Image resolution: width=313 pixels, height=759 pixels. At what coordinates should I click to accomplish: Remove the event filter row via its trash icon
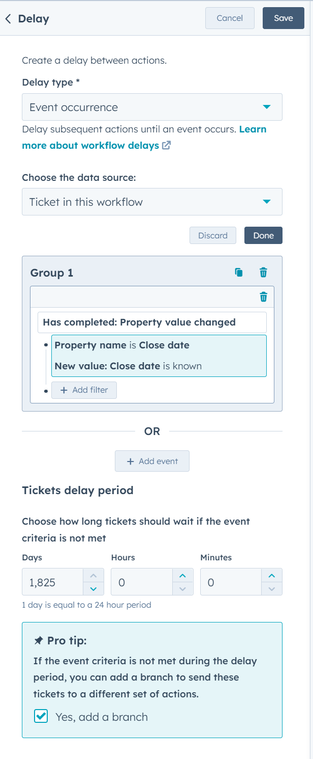[x=263, y=296]
